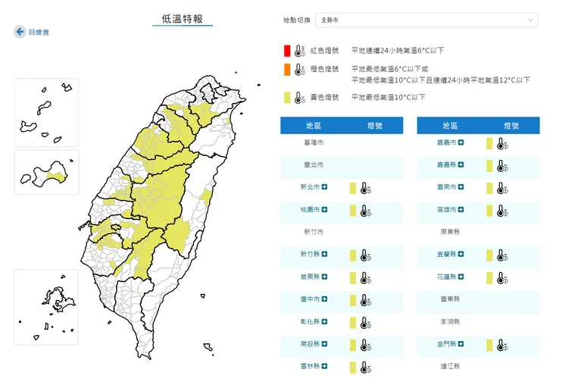Expand the 臺南市 row plus icon
This screenshot has height=388, width=568.
click(460, 186)
